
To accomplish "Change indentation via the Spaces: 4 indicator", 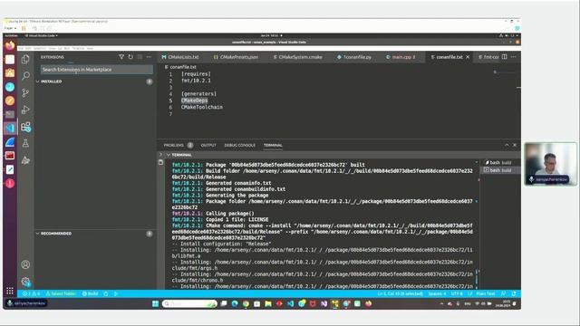I will 437,293.
